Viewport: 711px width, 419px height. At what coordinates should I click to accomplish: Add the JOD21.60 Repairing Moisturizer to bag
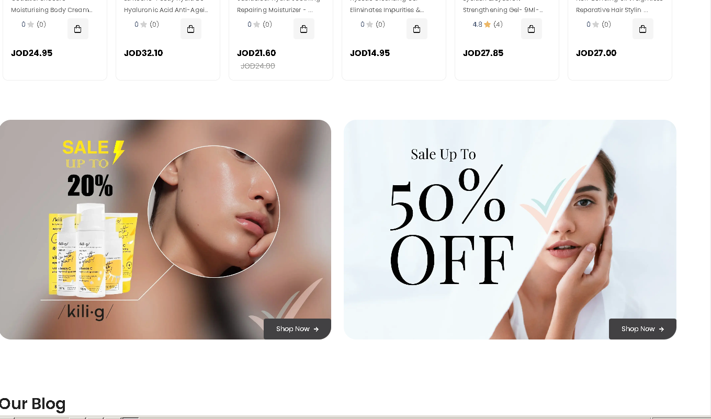click(x=304, y=29)
